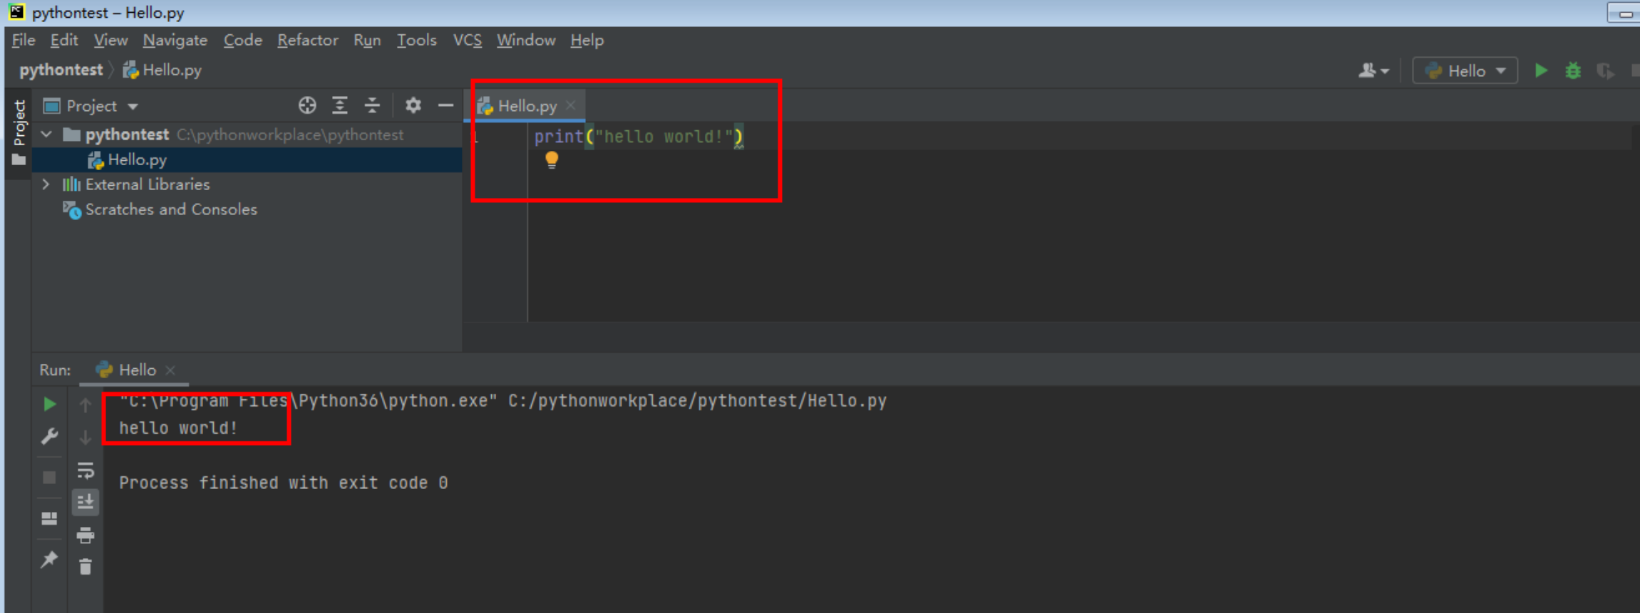Open the Code menu
Image resolution: width=1640 pixels, height=613 pixels.
pyautogui.click(x=242, y=41)
